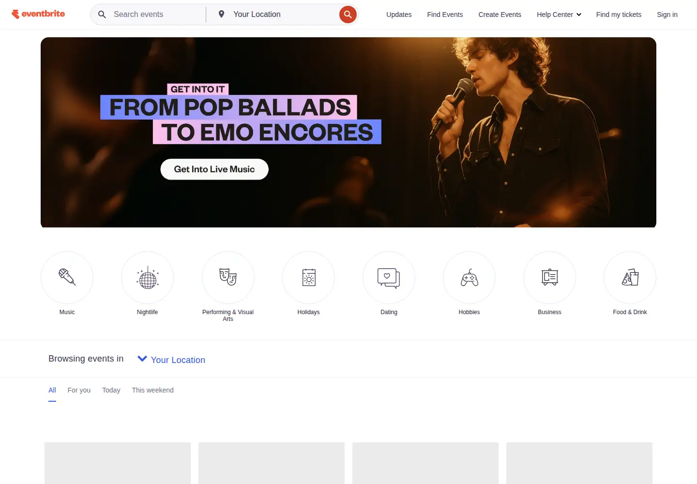Open the Holidays calendar icon
The width and height of the screenshot is (697, 484).
coord(308,277)
